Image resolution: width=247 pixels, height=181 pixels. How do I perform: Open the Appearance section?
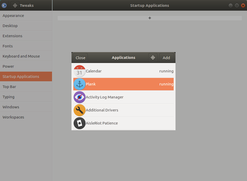(26, 16)
